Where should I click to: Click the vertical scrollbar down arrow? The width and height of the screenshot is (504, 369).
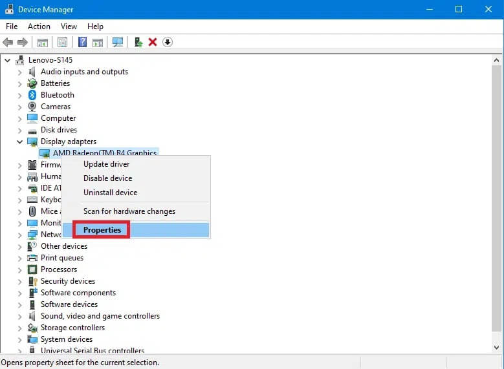point(496,349)
